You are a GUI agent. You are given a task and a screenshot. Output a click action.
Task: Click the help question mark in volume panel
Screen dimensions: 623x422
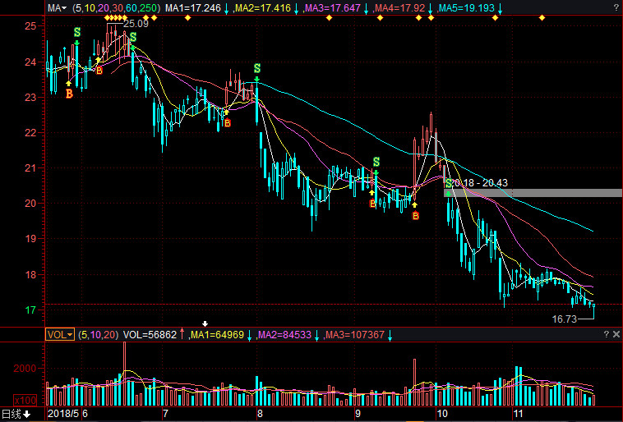coord(605,335)
